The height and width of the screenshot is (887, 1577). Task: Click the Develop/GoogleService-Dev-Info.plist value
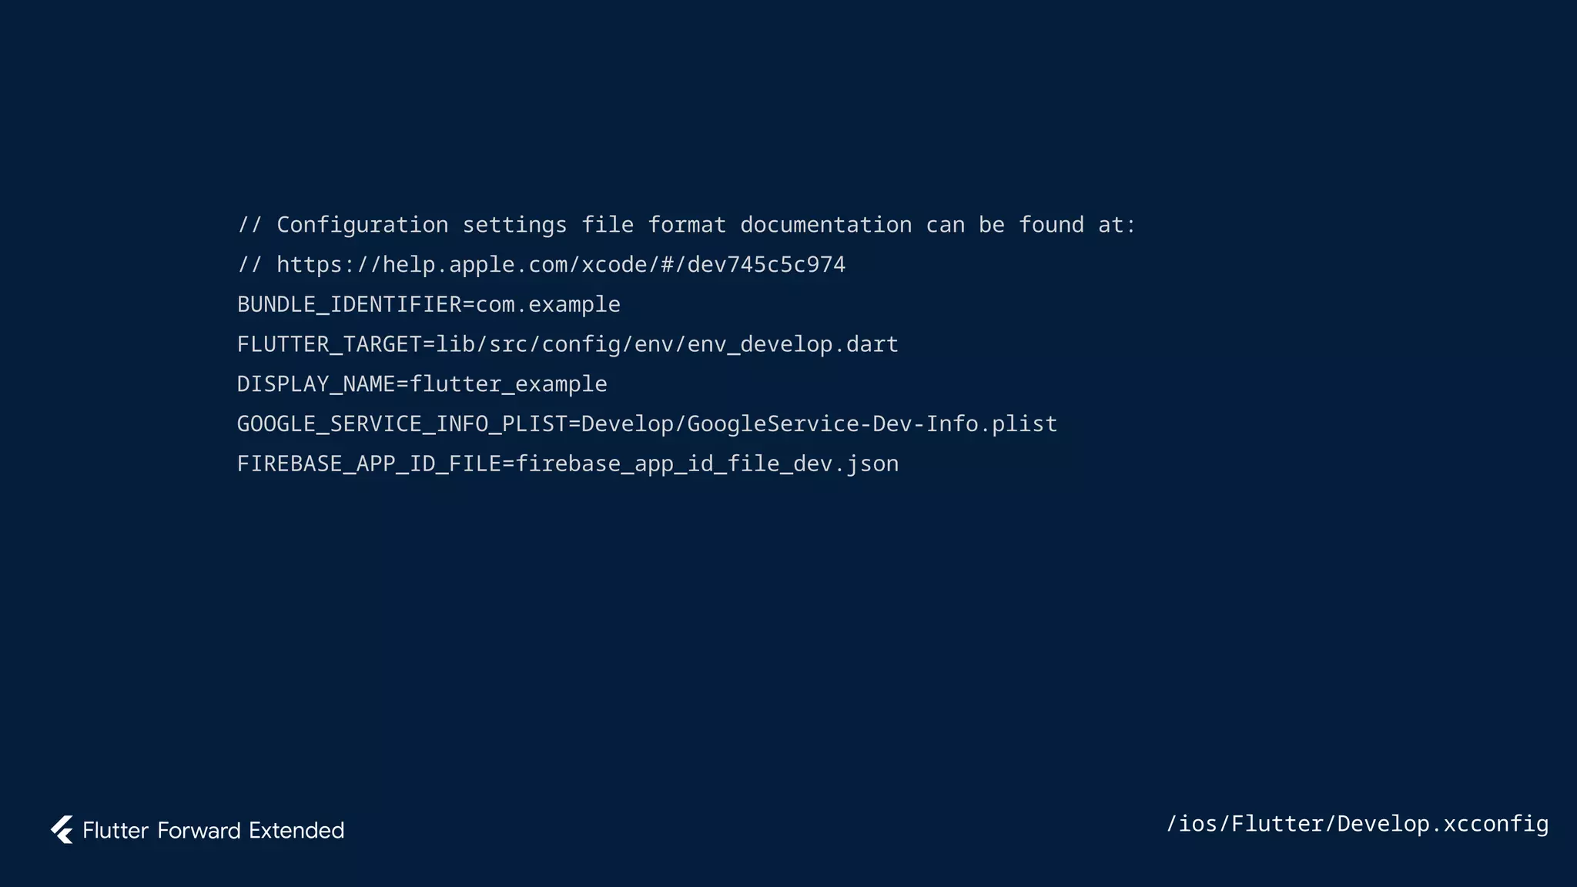(x=819, y=424)
